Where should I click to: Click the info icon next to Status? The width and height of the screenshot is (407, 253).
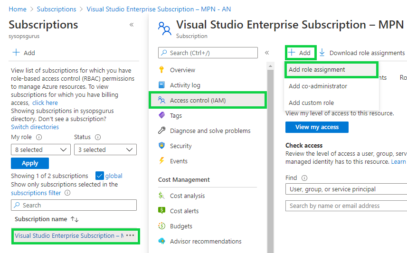tap(98, 137)
